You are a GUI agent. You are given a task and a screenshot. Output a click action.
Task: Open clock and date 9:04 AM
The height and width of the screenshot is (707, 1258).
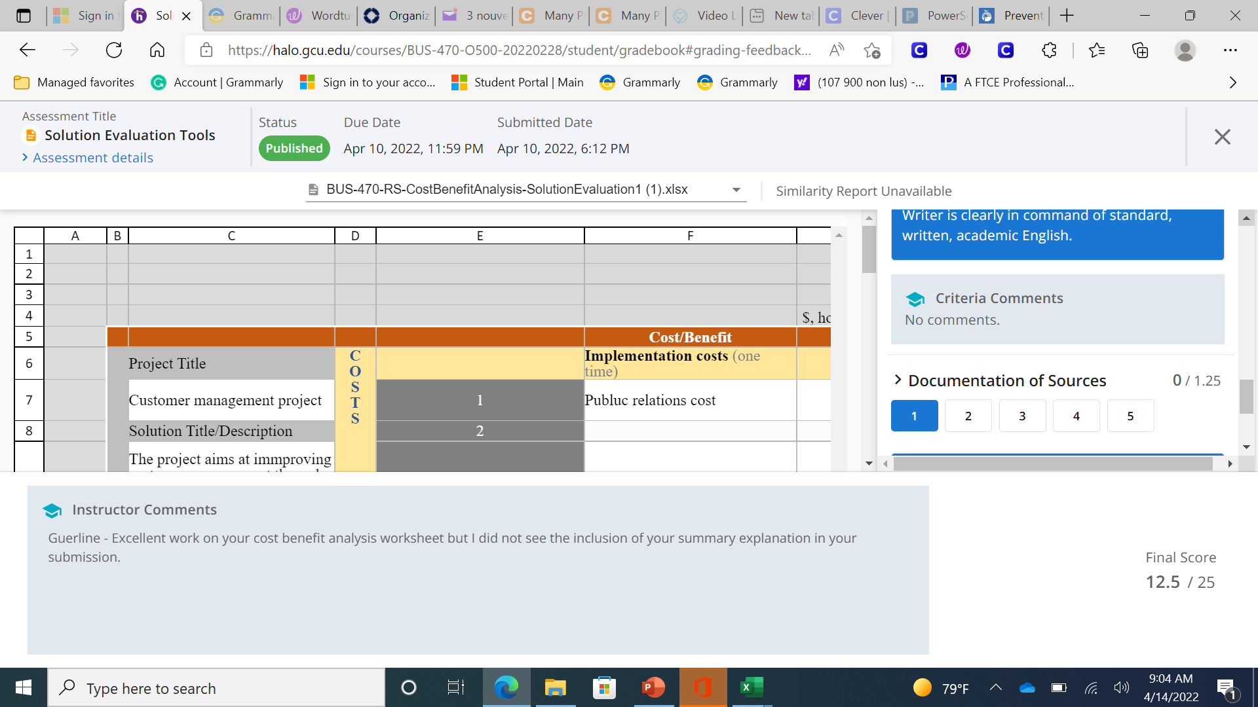pyautogui.click(x=1171, y=687)
